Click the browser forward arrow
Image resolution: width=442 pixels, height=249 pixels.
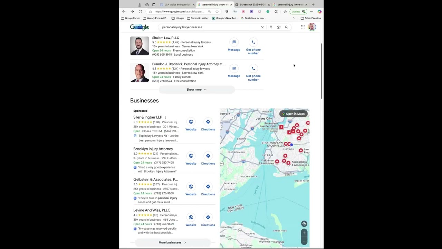coord(132,11)
